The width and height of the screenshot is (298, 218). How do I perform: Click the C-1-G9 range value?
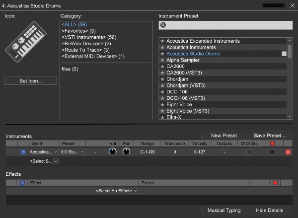(x=148, y=152)
